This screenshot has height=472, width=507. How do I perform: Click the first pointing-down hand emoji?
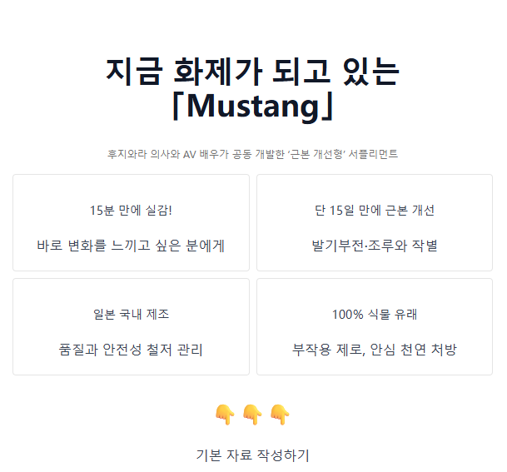pyautogui.click(x=224, y=414)
